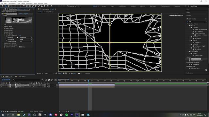Hide the Adjustment Layer 1 eye toggle
209x117 pixels.
tap(1, 85)
